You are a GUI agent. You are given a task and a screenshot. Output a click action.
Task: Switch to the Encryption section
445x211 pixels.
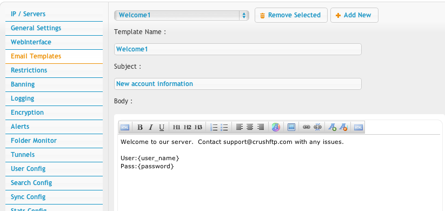pos(54,113)
